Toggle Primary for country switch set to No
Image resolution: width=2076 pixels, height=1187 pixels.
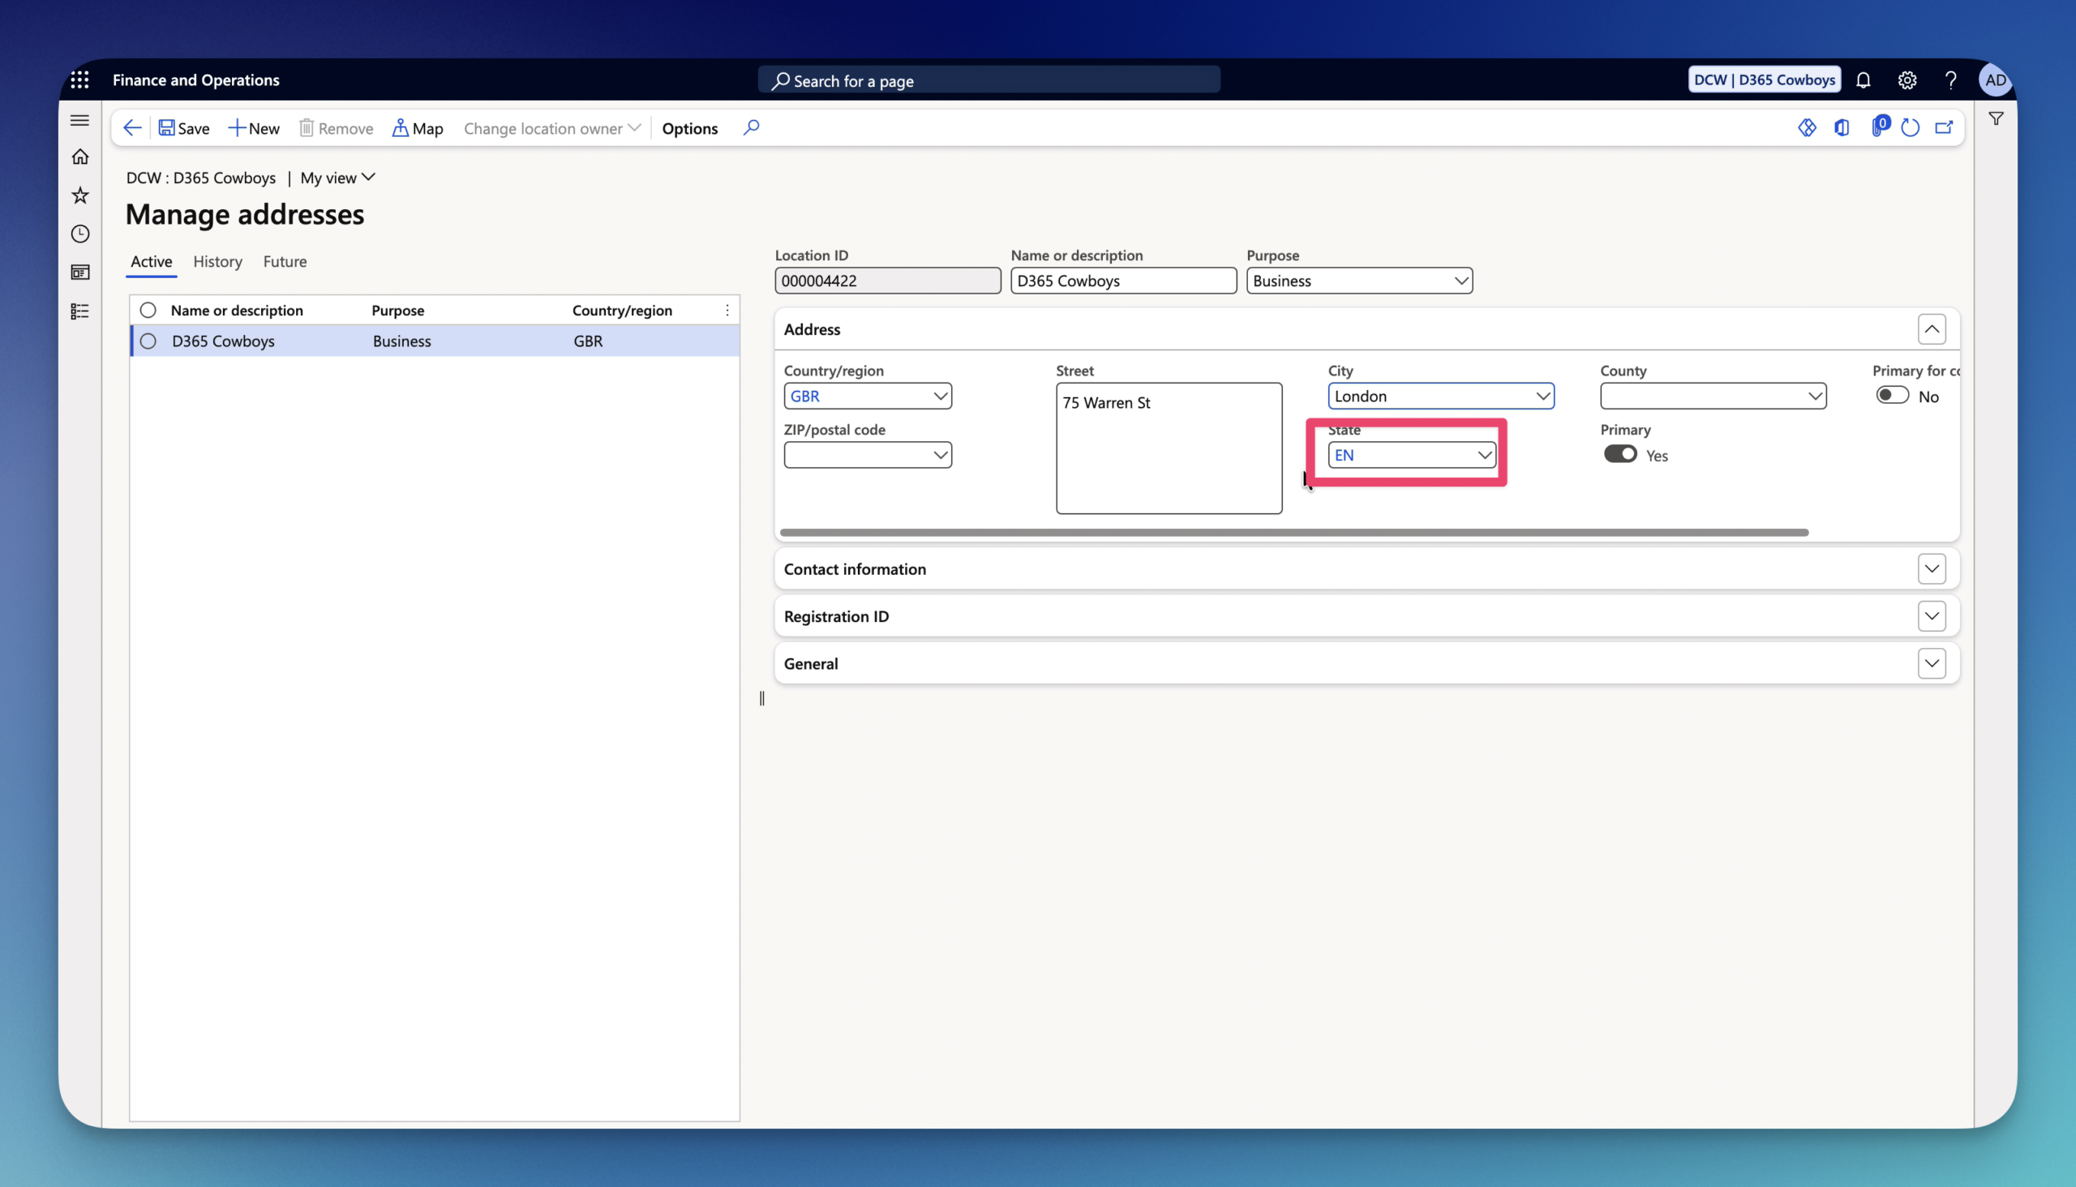[1893, 396]
